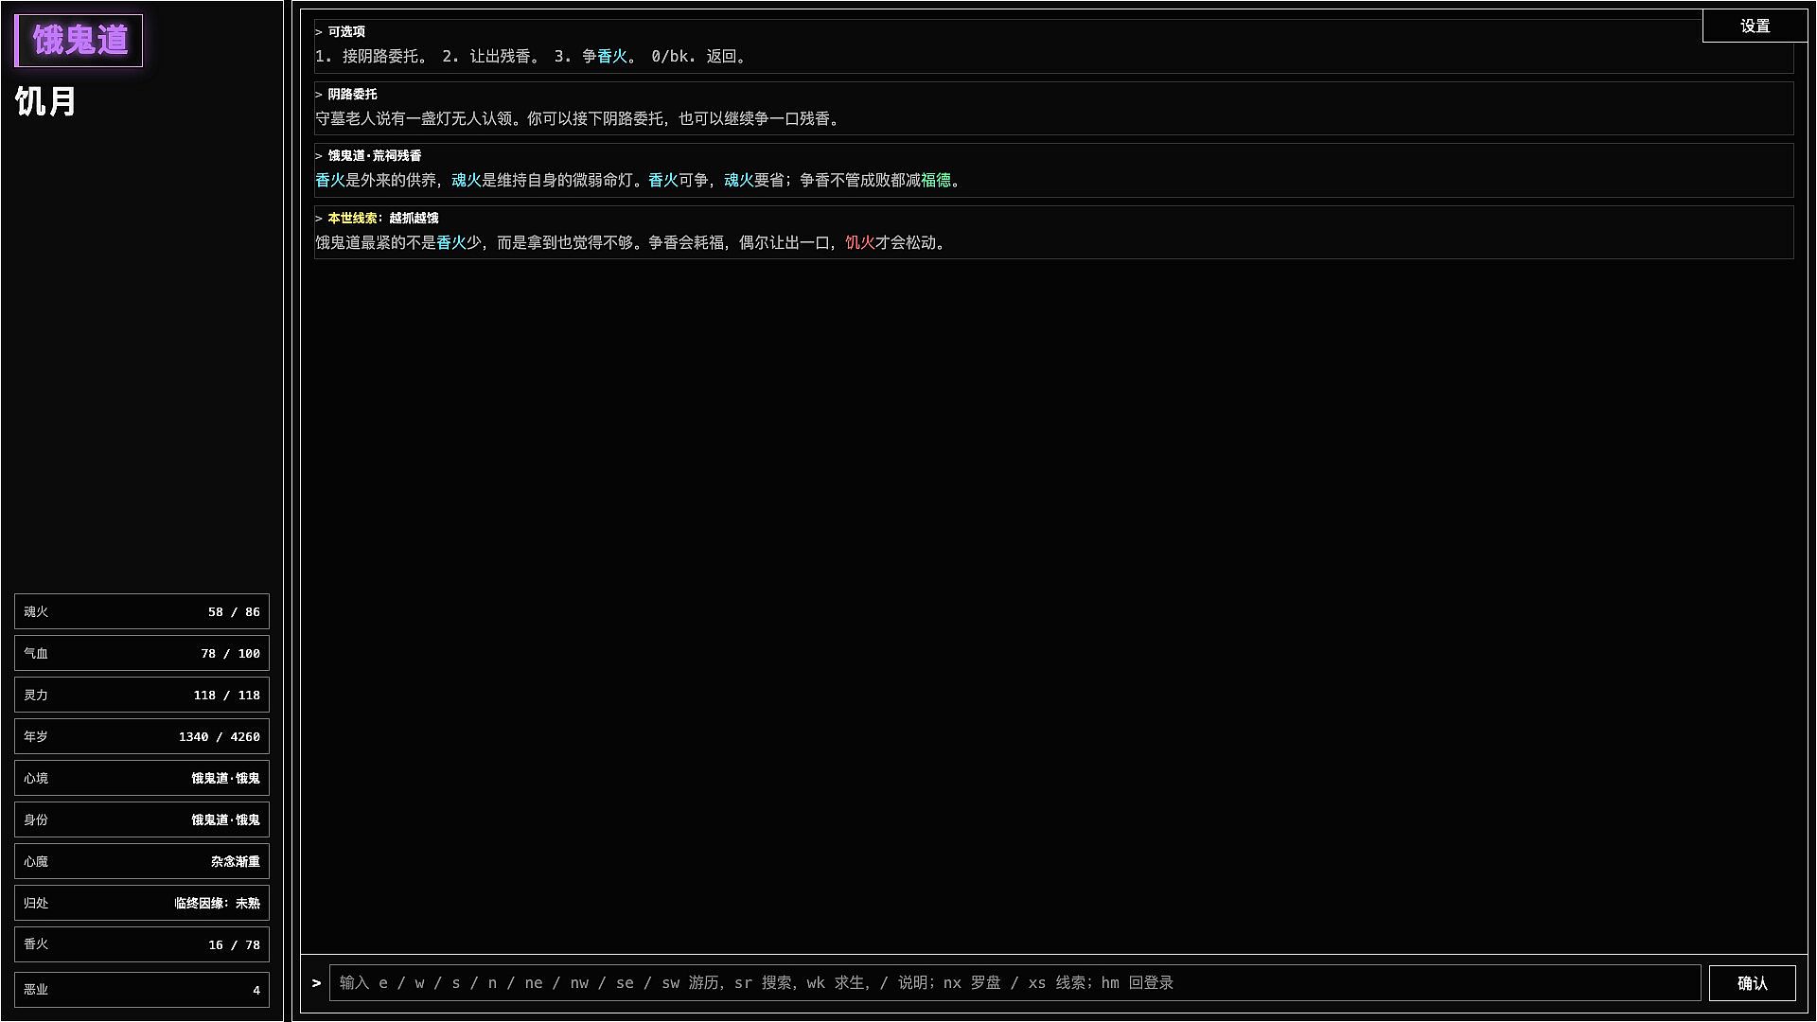Select the 心境 stat row
Image resolution: width=1817 pixels, height=1022 pixels.
tap(142, 778)
